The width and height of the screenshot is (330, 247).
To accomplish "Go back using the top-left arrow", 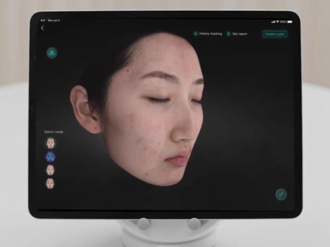I will click(42, 28).
